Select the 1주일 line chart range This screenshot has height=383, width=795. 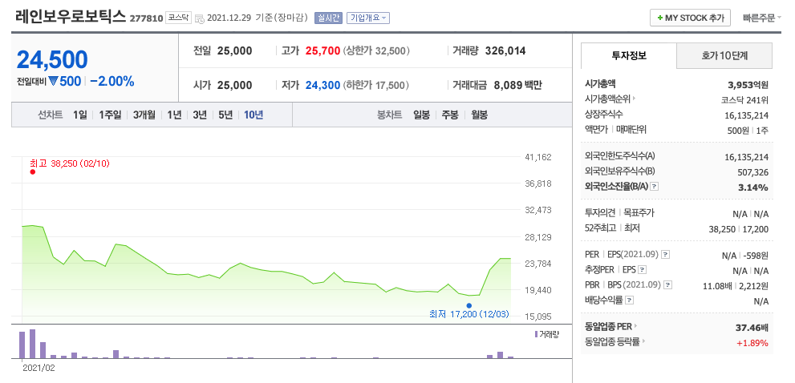pos(110,115)
